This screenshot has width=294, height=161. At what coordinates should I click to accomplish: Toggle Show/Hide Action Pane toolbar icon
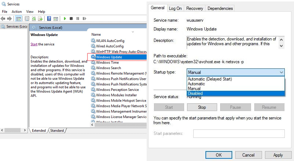click(56, 19)
